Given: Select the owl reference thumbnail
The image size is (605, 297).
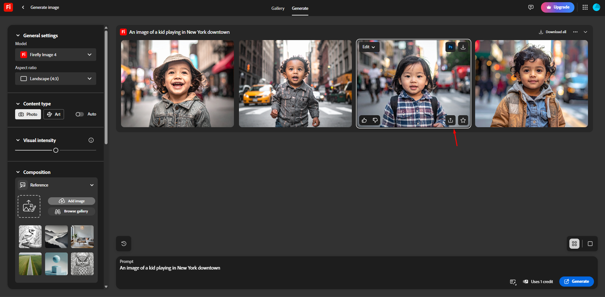Looking at the screenshot, I should pyautogui.click(x=82, y=264).
